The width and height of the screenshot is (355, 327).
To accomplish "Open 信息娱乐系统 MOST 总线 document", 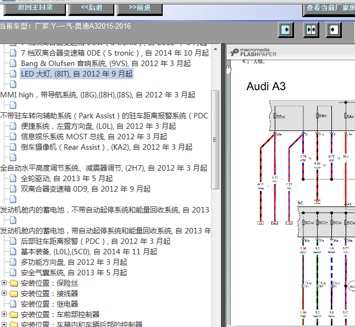I will 94,137.
